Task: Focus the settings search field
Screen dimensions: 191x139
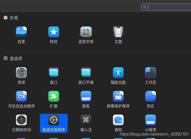Action: coord(166,7)
